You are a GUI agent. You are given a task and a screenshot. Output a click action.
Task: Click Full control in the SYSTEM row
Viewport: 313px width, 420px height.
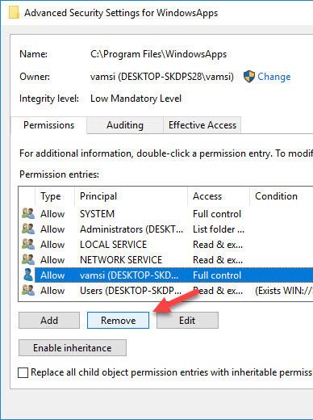click(217, 214)
